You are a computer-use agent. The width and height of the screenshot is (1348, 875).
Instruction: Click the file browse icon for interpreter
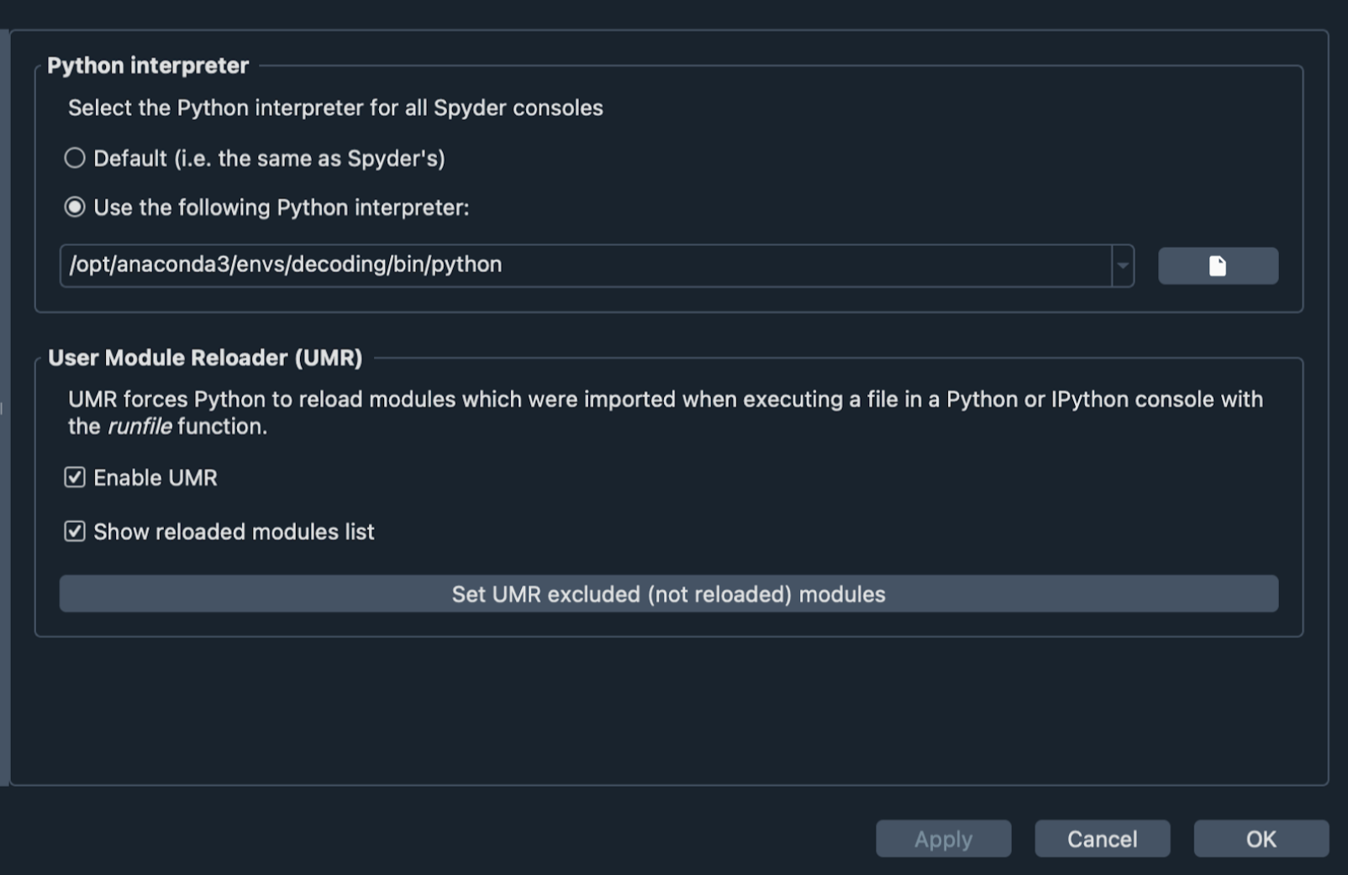pyautogui.click(x=1218, y=265)
